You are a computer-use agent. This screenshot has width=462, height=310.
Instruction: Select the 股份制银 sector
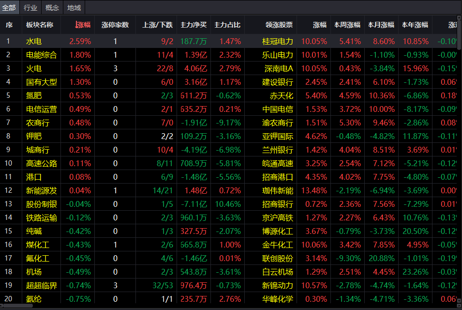pyautogui.click(x=41, y=204)
